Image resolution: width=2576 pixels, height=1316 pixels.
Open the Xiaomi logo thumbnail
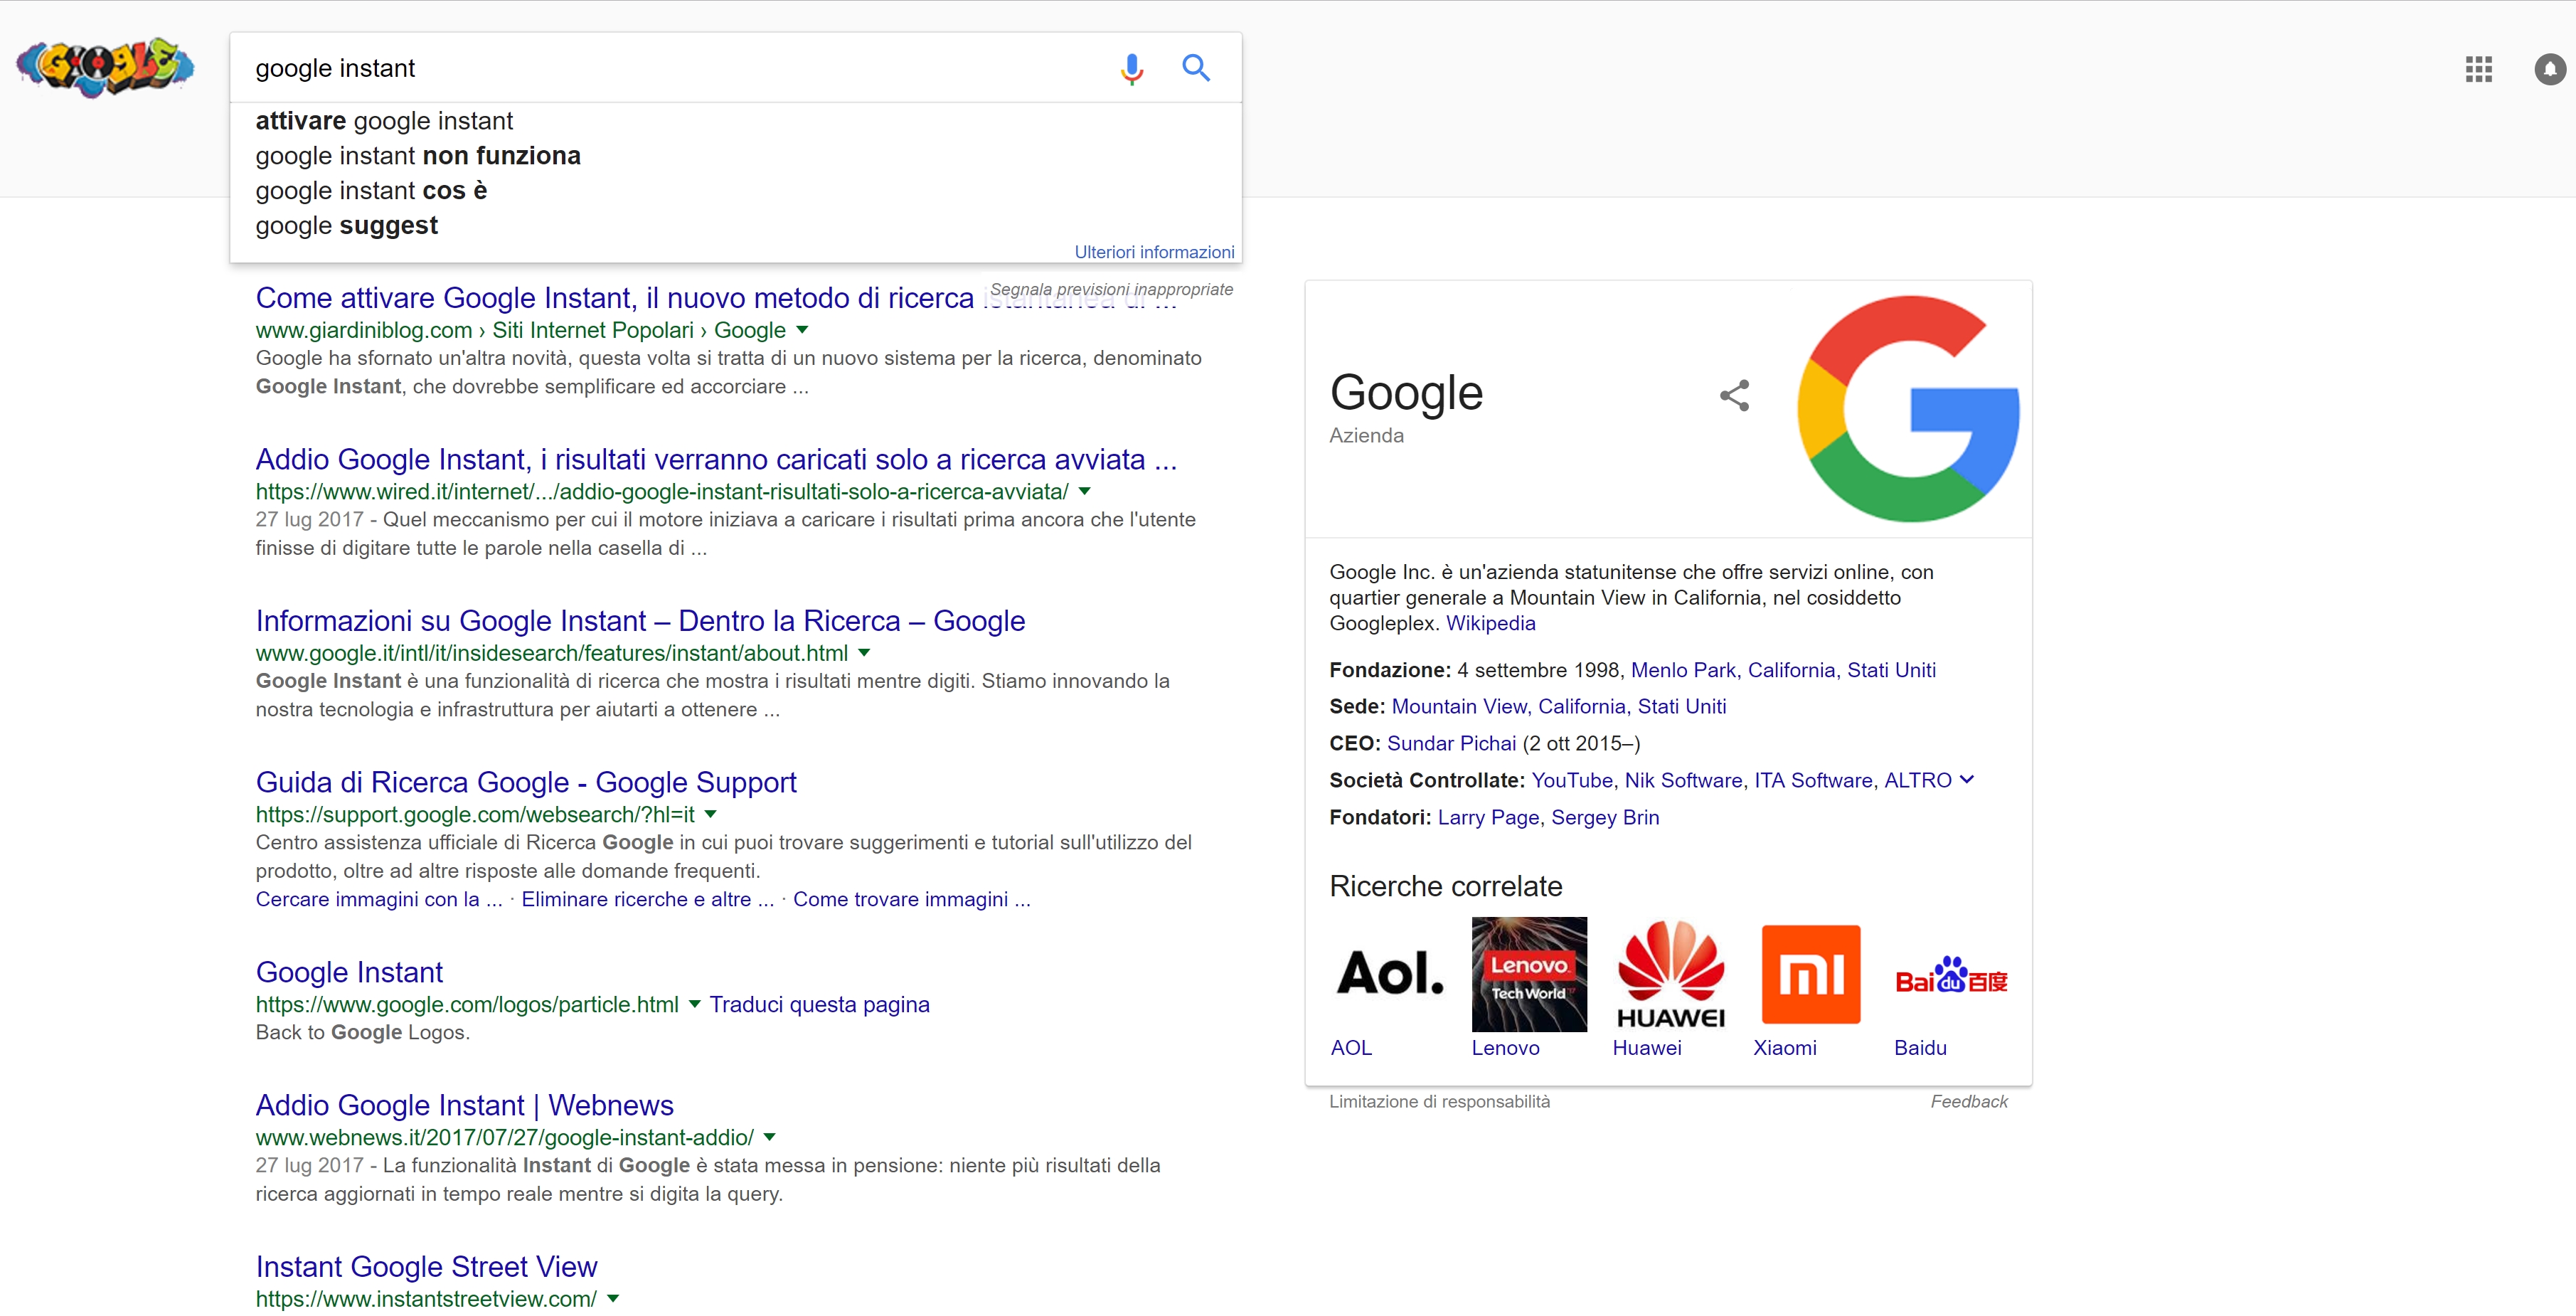[1811, 974]
